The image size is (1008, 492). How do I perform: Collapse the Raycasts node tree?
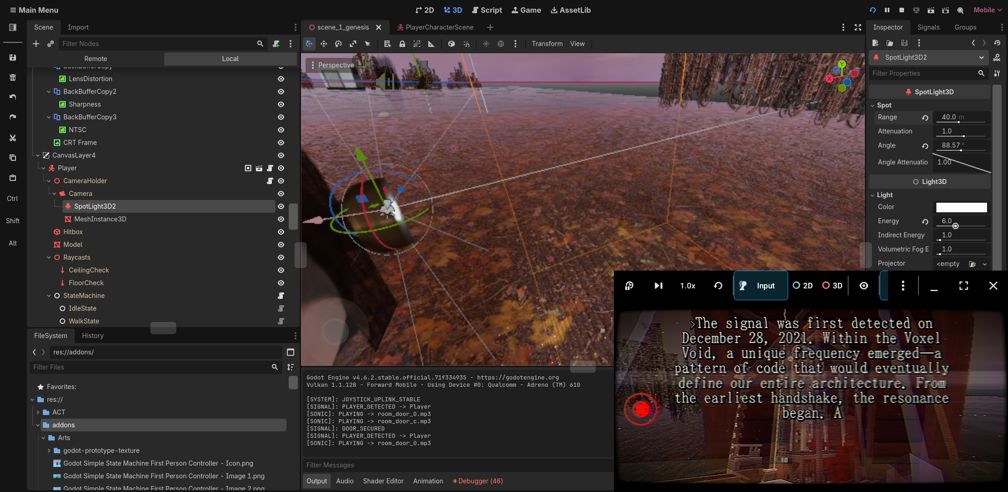coord(49,257)
